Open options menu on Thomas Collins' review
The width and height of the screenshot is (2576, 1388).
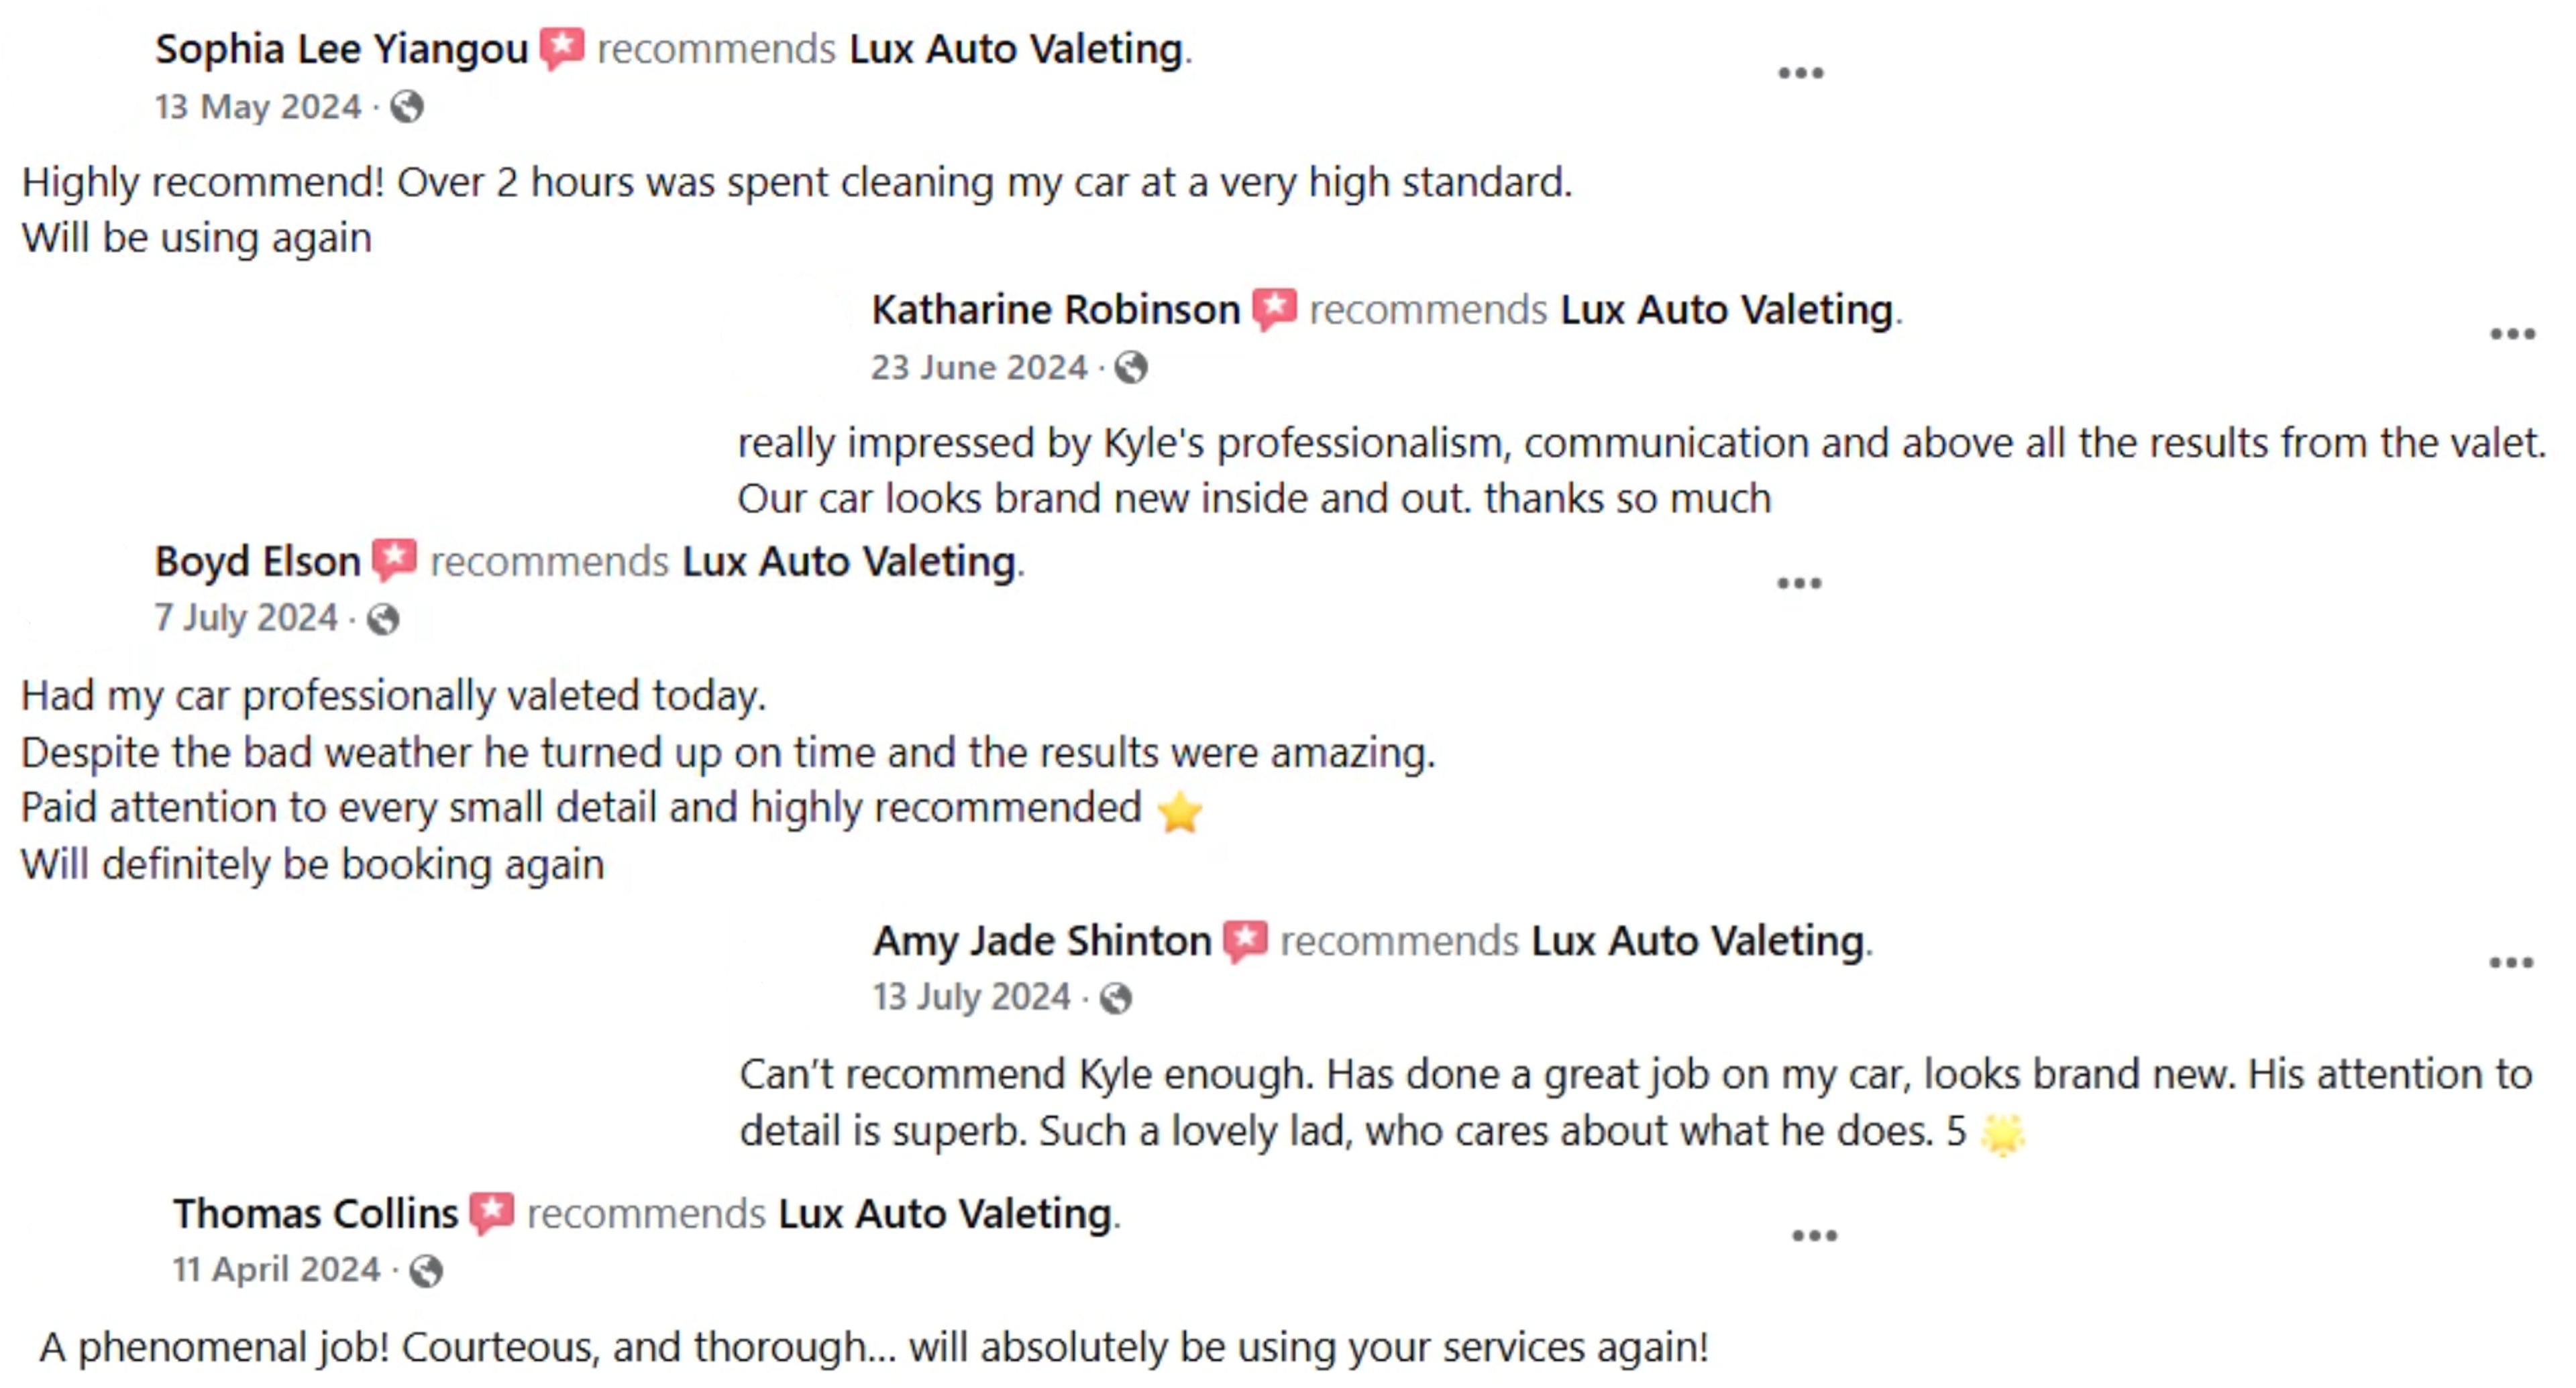click(x=1815, y=1236)
